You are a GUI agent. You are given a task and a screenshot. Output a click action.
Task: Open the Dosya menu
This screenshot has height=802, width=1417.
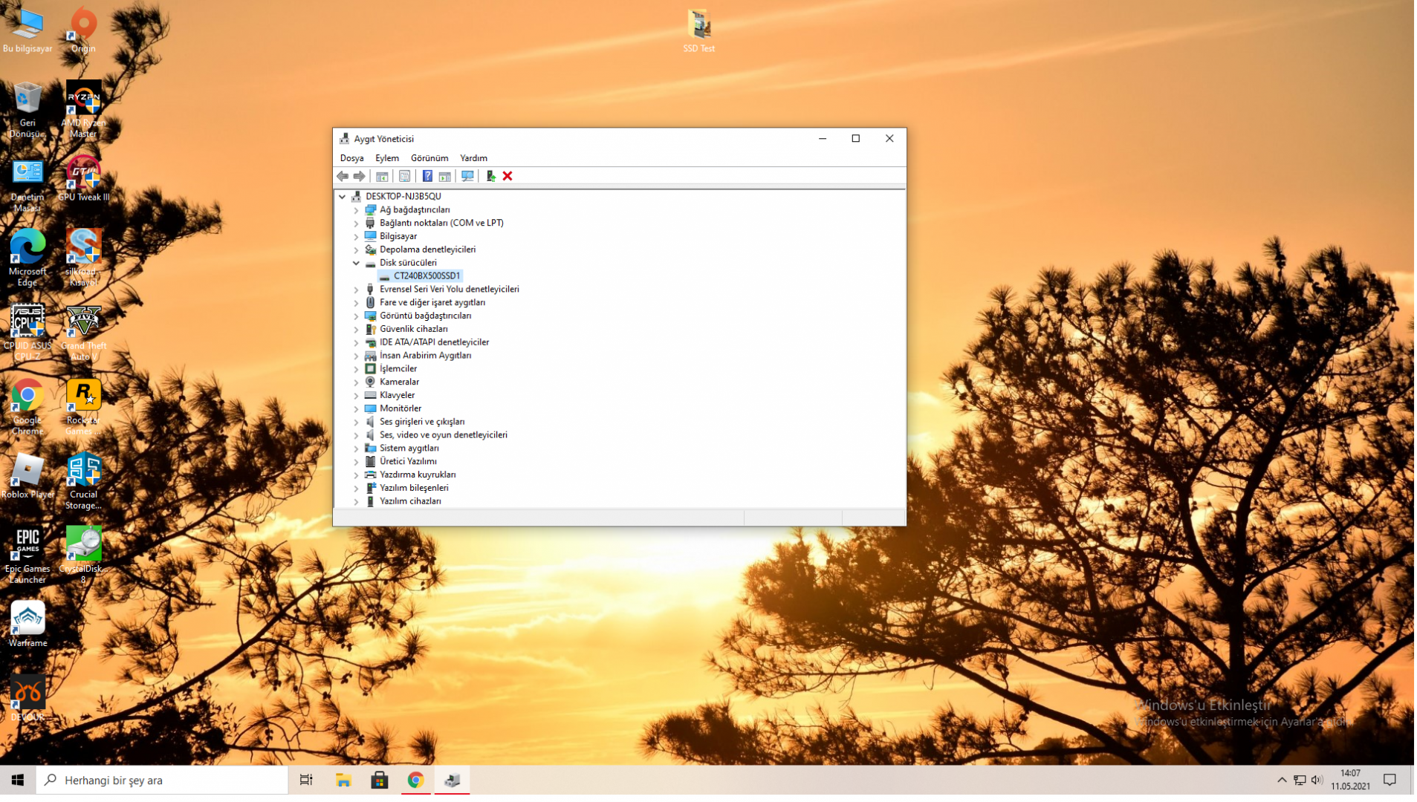coord(352,158)
